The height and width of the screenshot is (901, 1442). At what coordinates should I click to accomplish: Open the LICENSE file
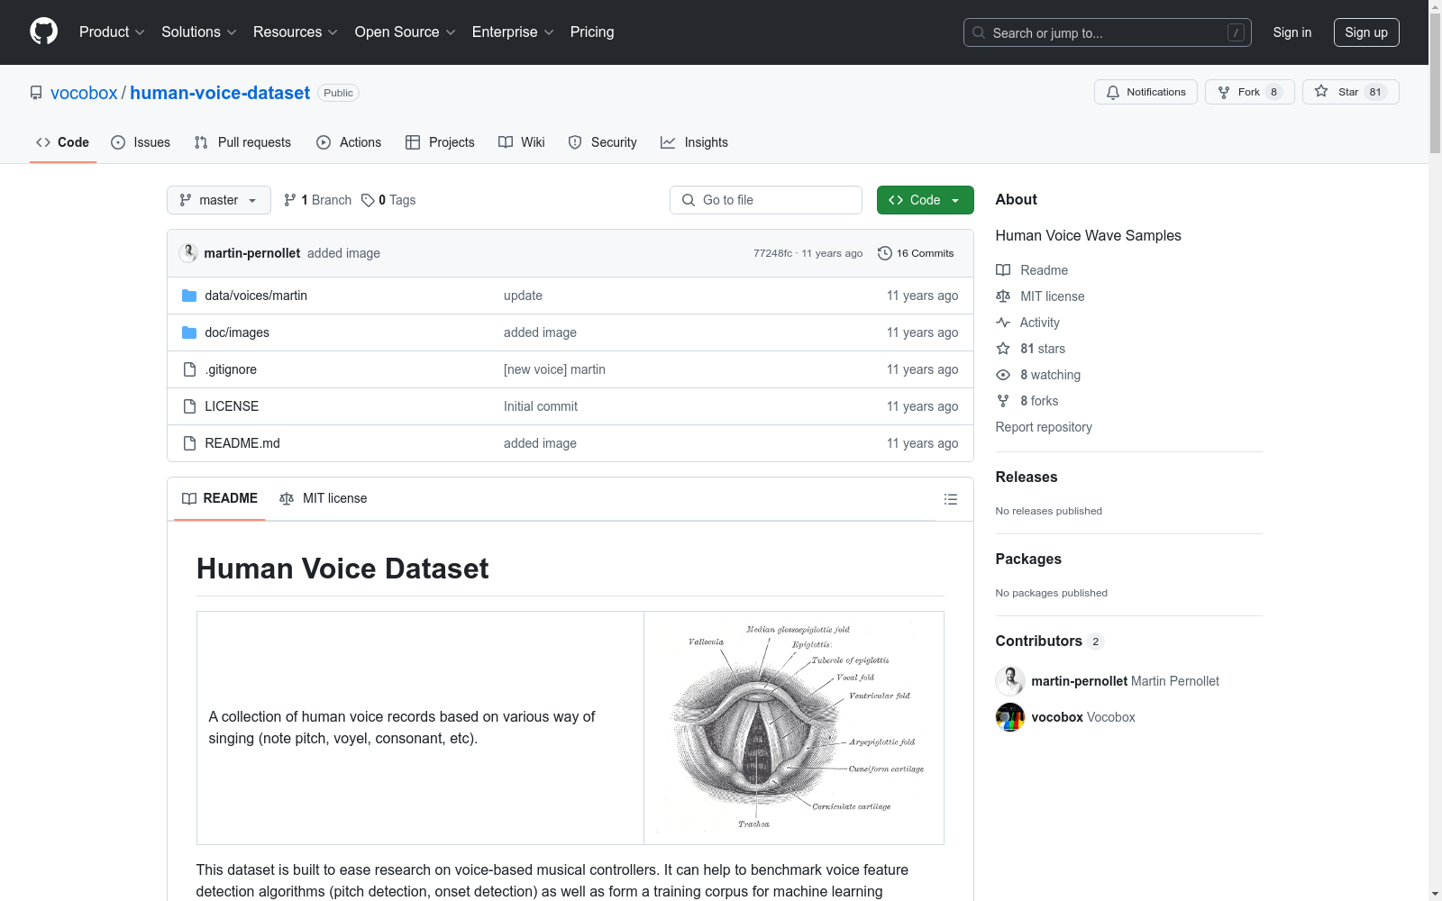[x=232, y=406]
